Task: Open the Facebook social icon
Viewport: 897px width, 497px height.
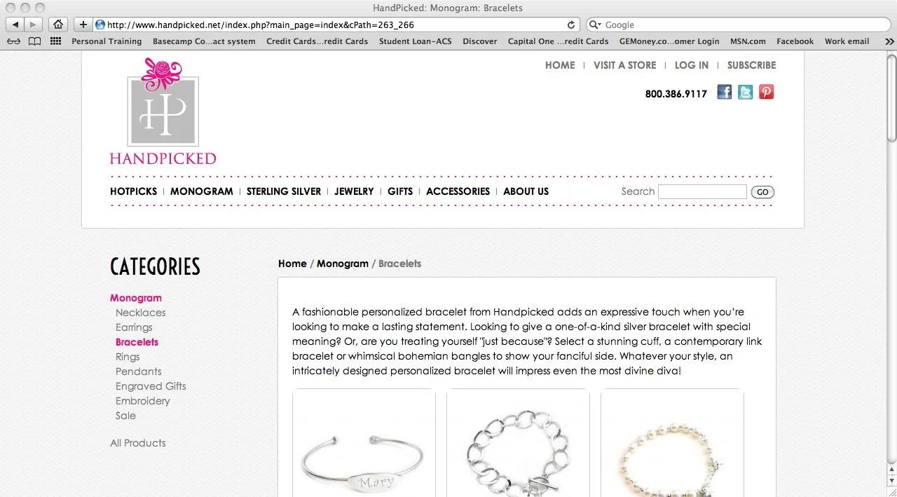Action: tap(725, 92)
